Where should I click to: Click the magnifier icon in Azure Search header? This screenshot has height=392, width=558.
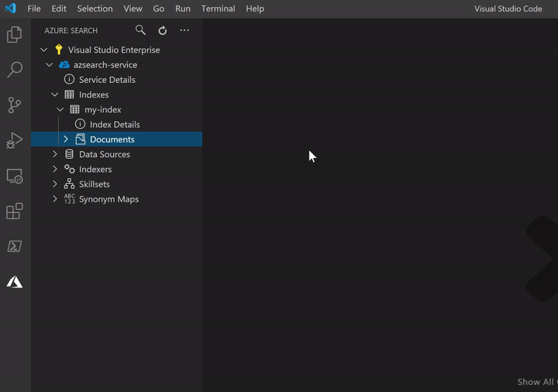coord(140,30)
